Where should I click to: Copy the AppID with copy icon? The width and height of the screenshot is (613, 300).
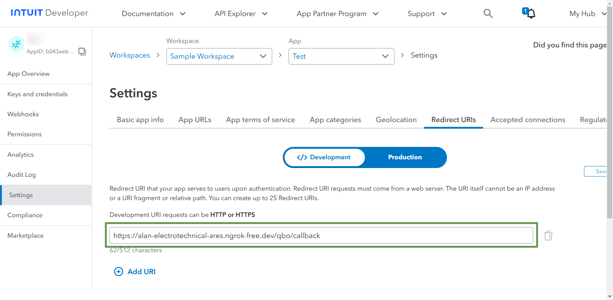[82, 51]
